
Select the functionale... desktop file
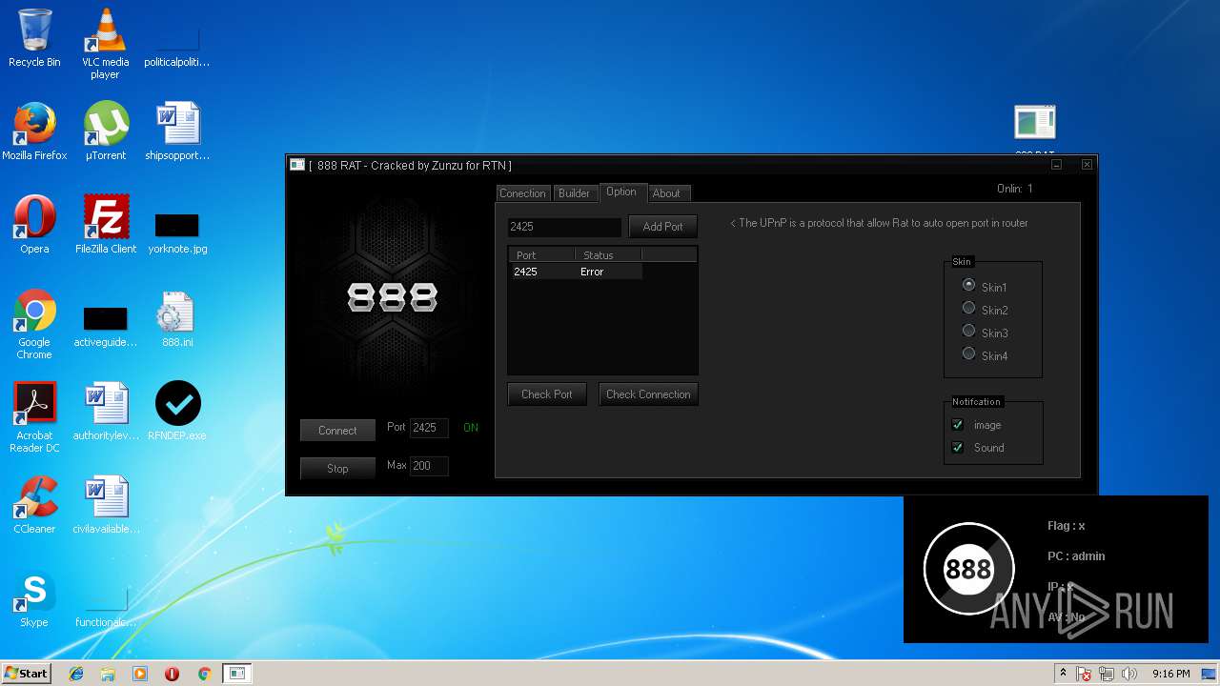point(105,608)
